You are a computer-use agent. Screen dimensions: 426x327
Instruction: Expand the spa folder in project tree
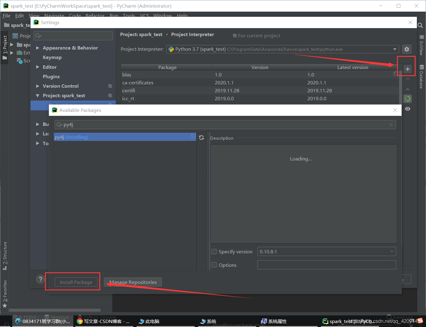tap(12, 45)
